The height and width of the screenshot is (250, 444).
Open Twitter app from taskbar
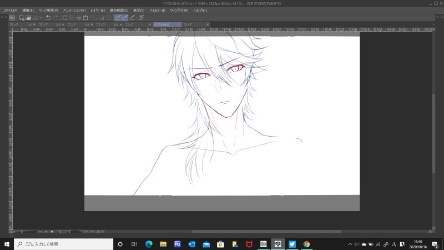coord(292,244)
